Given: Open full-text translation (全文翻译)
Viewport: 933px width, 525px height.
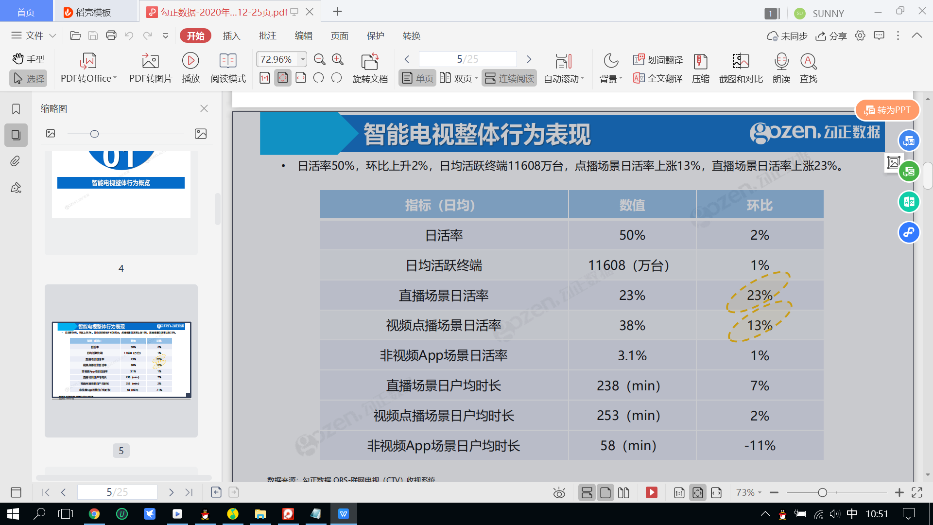Looking at the screenshot, I should click(658, 78).
